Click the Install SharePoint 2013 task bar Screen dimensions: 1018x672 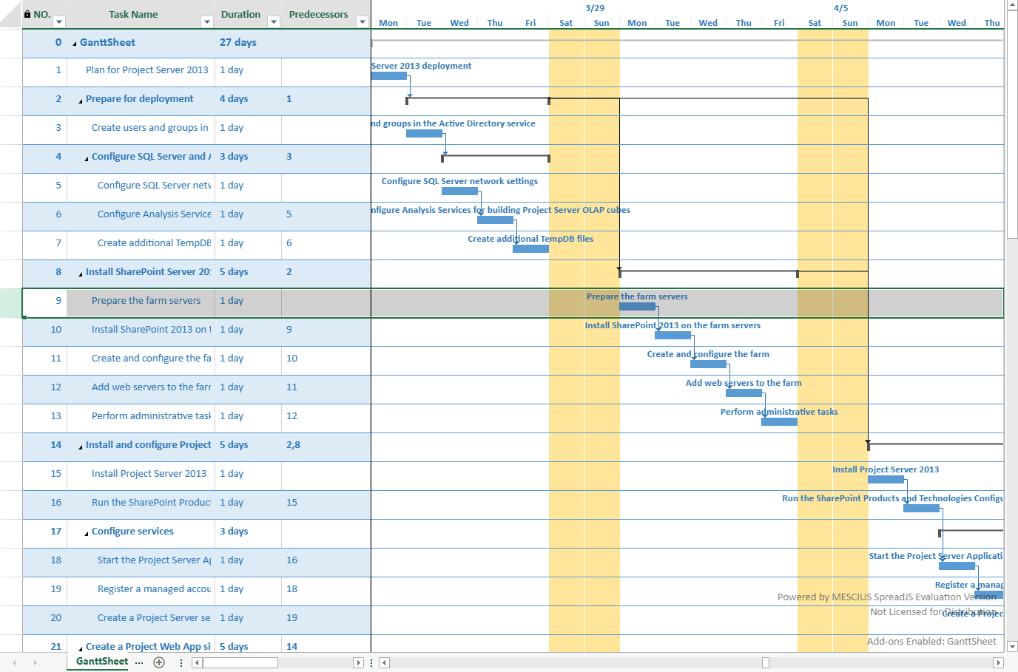click(x=673, y=336)
